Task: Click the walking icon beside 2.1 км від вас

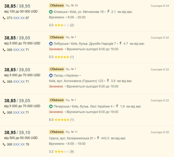Action: coord(108,11)
